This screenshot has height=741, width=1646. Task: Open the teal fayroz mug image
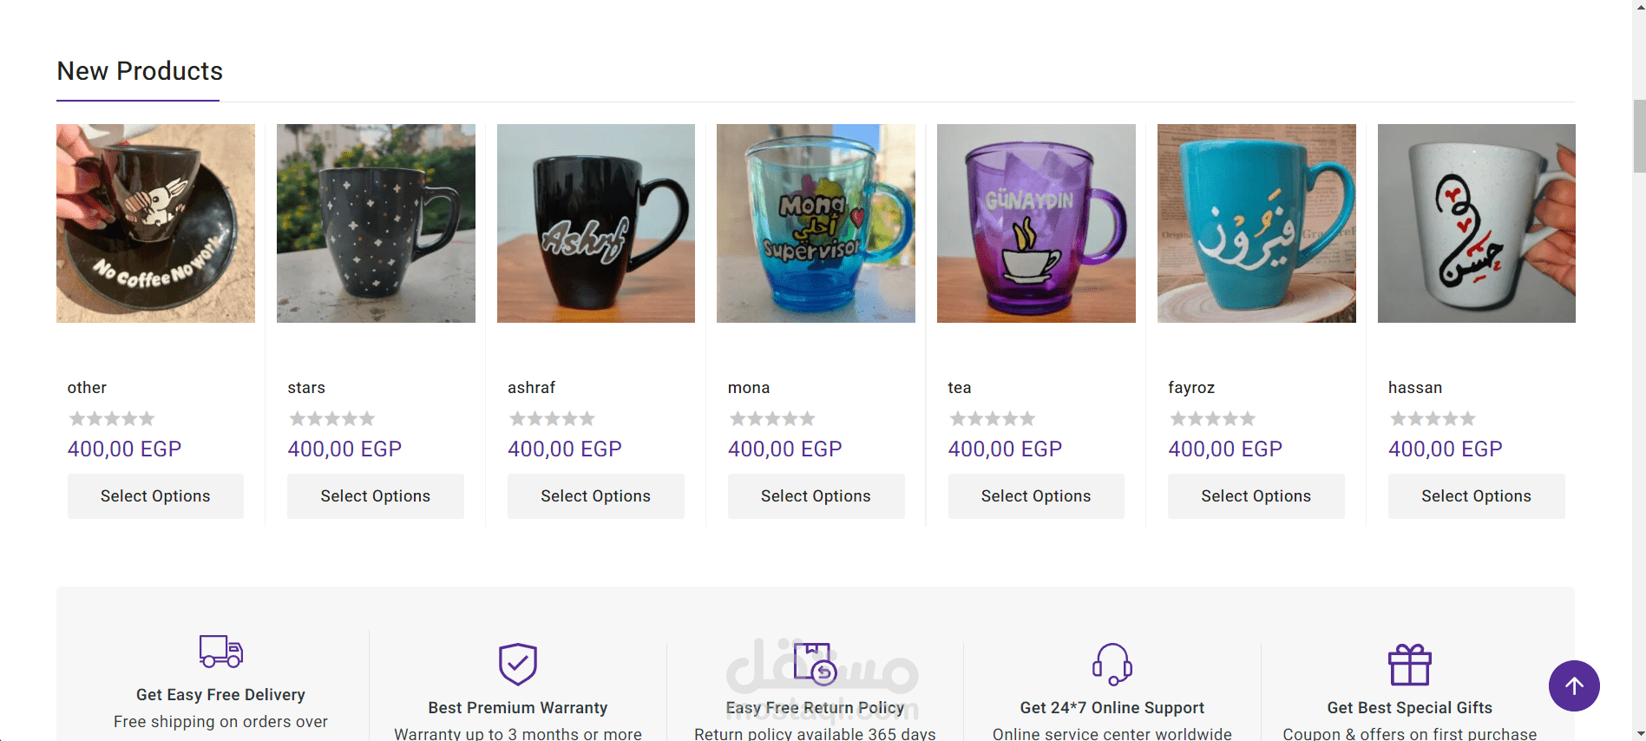(1256, 223)
